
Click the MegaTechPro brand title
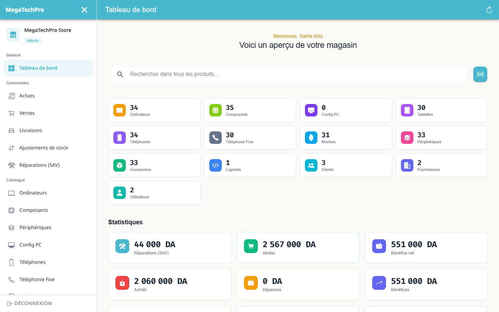(x=25, y=10)
